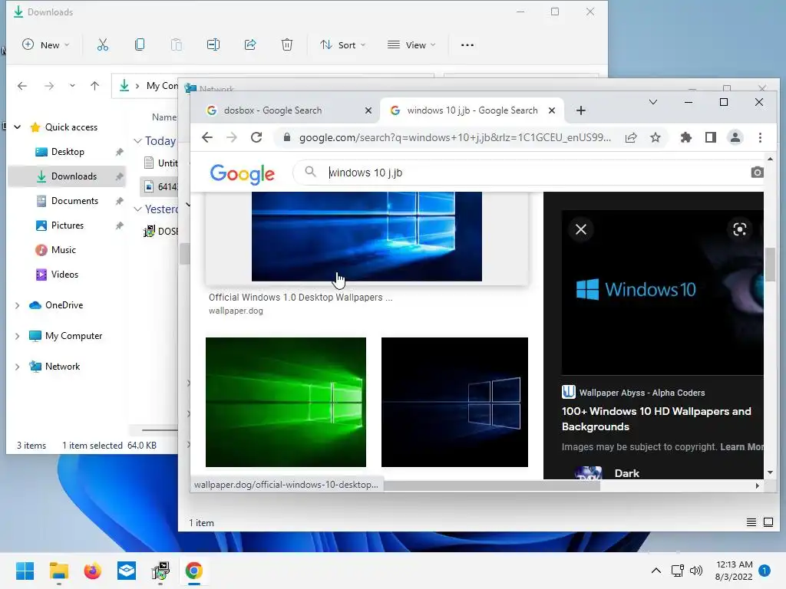The height and width of the screenshot is (589, 786).
Task: Open Firefox from the taskbar
Action: click(x=92, y=571)
